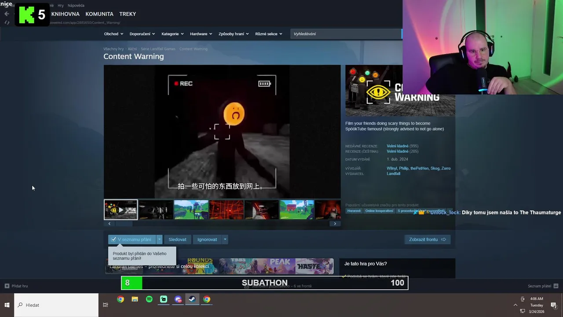Open Spotify from the taskbar
Viewport: 563px width, 317px height.
(x=149, y=299)
